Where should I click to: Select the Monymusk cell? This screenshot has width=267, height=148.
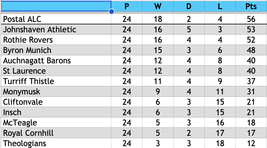tap(56, 92)
